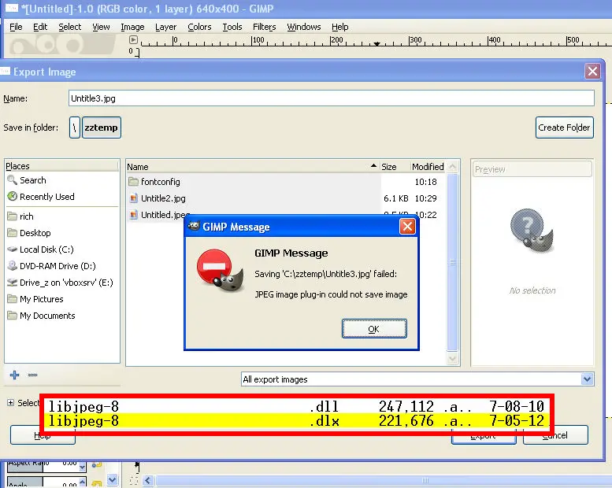Open Search in Places list
612x488 pixels.
pos(33,180)
